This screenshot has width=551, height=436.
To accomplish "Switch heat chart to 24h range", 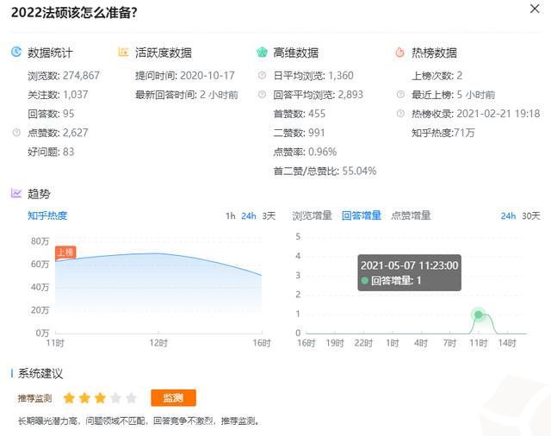I will click(249, 216).
